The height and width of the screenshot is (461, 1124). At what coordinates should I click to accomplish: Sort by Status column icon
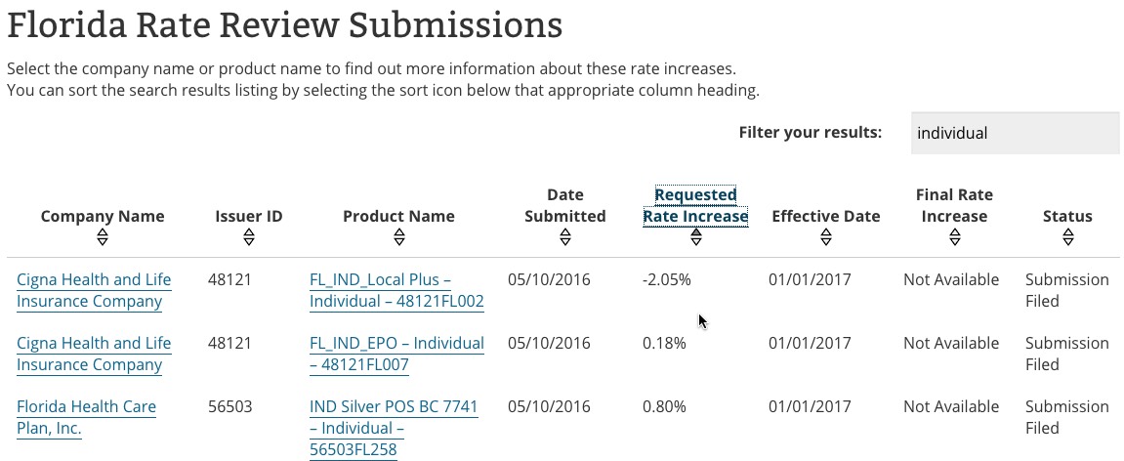click(1067, 237)
